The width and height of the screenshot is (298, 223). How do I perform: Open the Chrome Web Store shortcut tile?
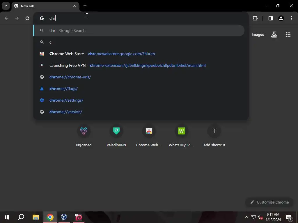pyautogui.click(x=149, y=136)
